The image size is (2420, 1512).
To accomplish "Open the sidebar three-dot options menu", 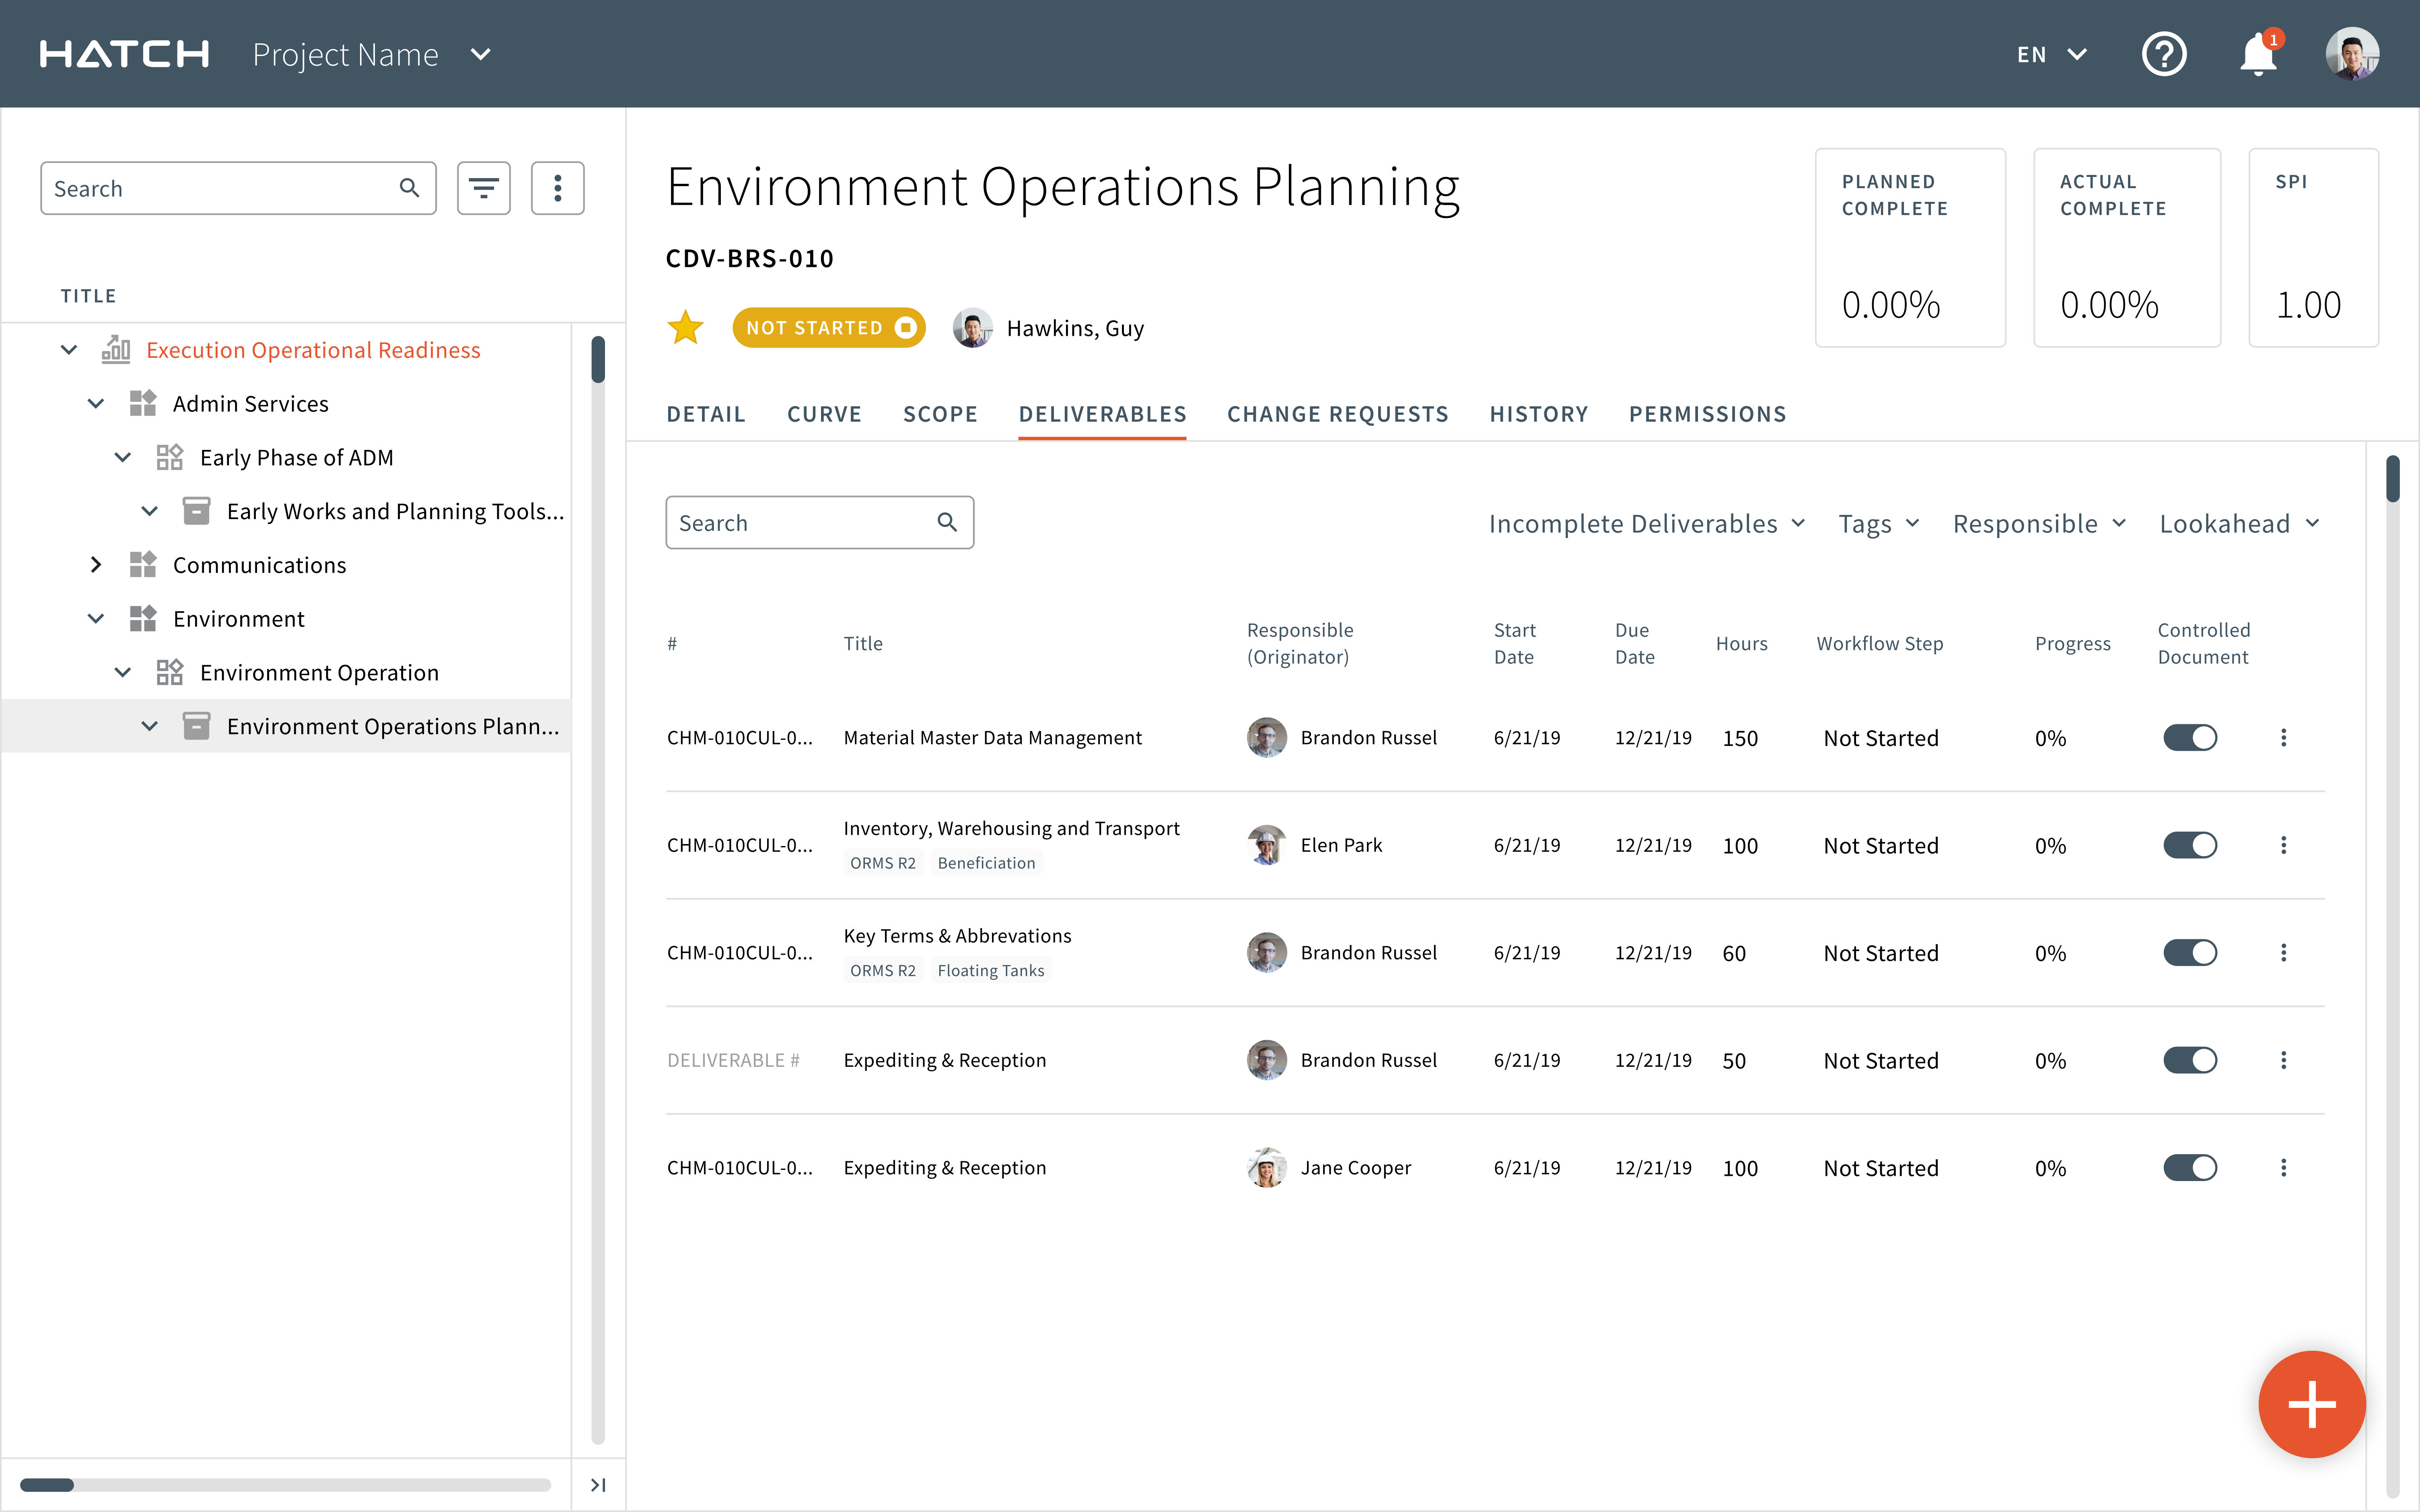I will point(557,188).
